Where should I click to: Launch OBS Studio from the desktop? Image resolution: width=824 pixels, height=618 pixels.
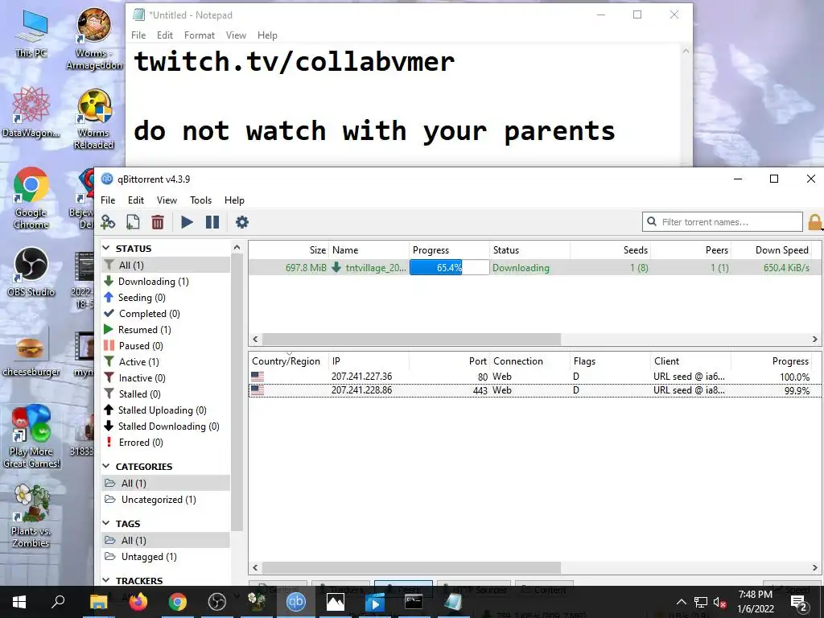[31, 272]
